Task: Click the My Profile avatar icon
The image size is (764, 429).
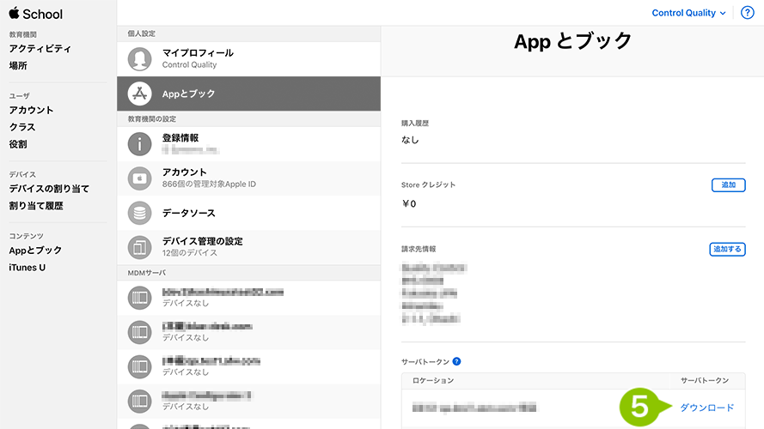Action: [x=139, y=59]
